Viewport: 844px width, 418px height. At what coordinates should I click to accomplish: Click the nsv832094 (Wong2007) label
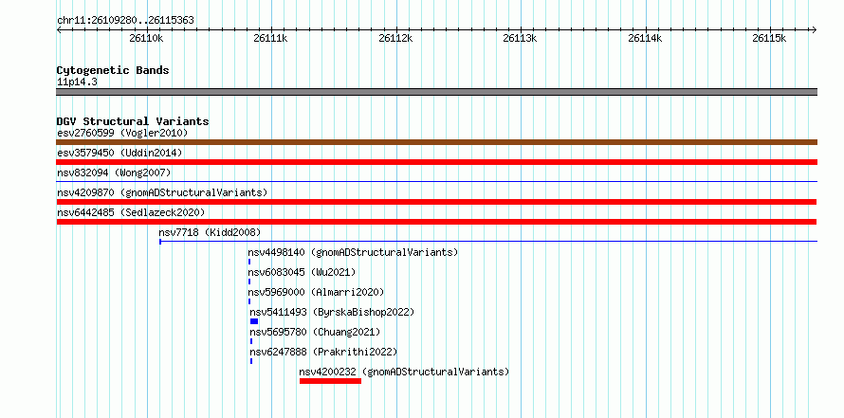click(x=114, y=173)
